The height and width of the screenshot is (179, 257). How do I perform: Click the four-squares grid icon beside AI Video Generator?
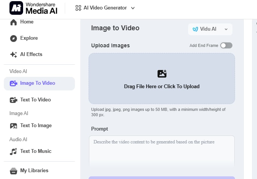[x=78, y=8]
